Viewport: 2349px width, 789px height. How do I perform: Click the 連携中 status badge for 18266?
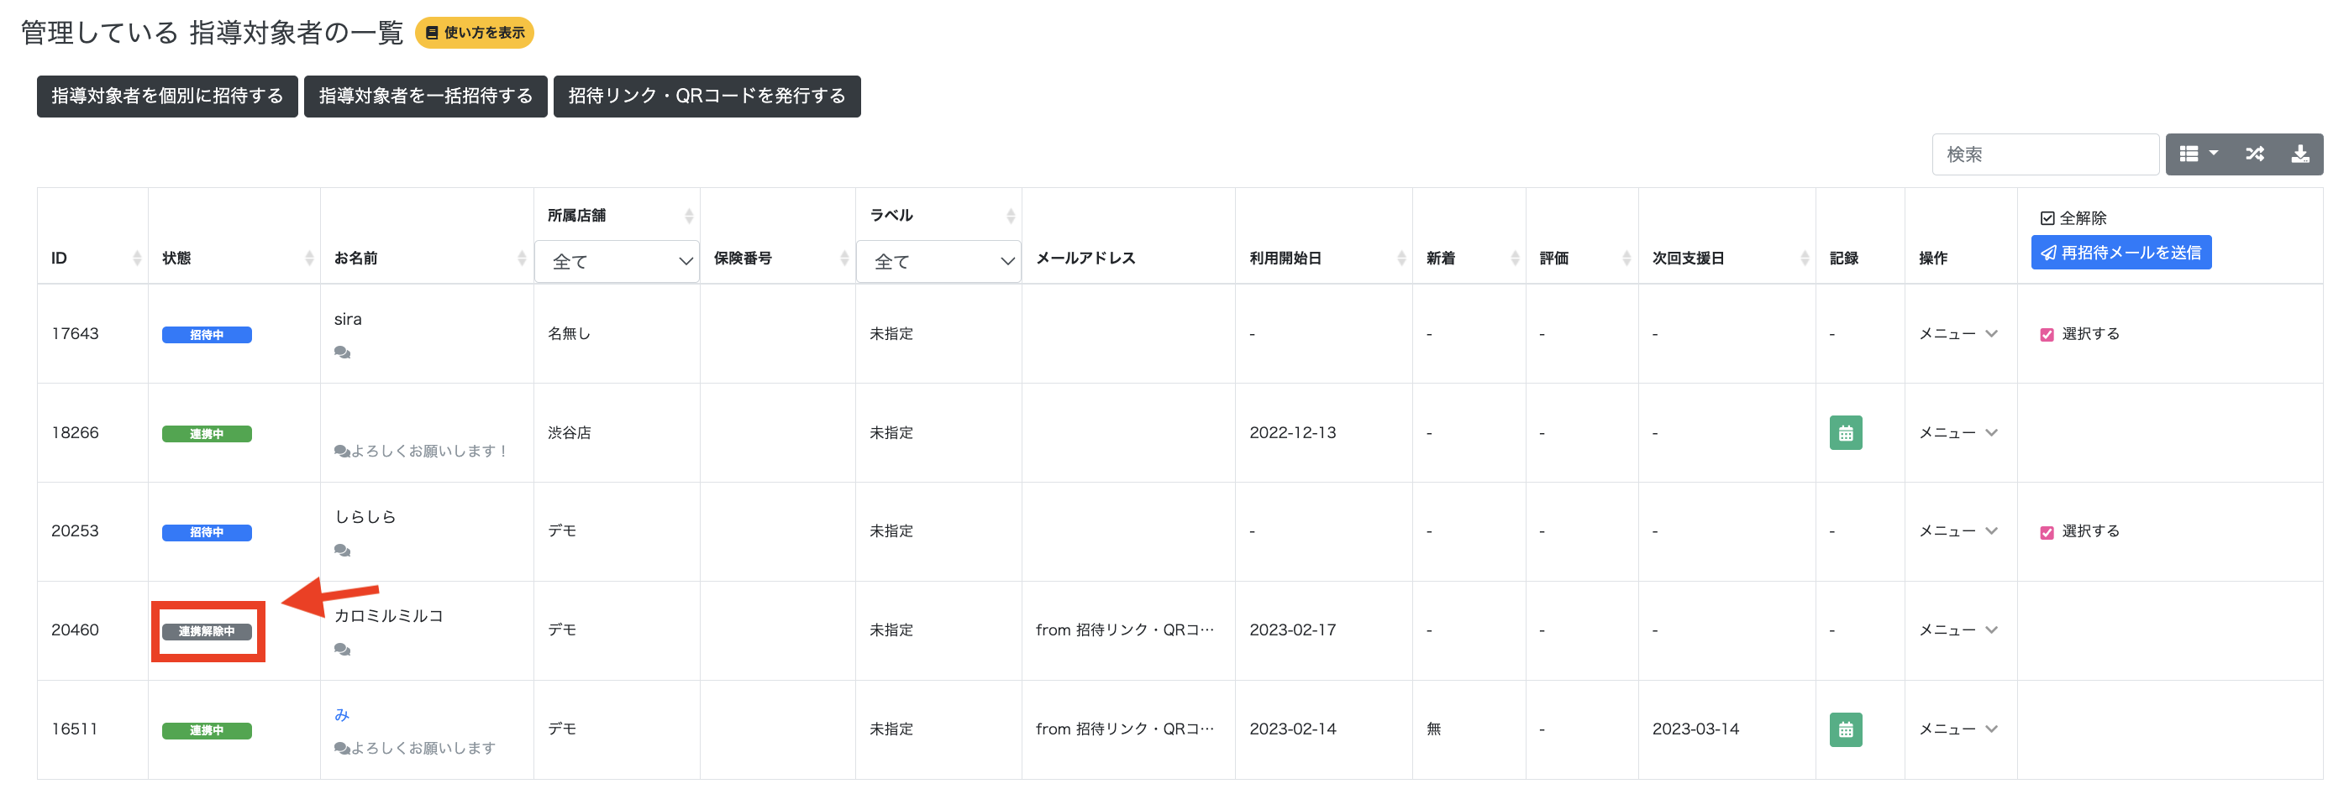click(x=207, y=435)
